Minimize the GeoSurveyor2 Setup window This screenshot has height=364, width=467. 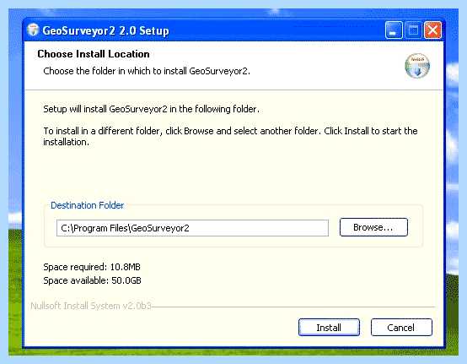(x=394, y=30)
